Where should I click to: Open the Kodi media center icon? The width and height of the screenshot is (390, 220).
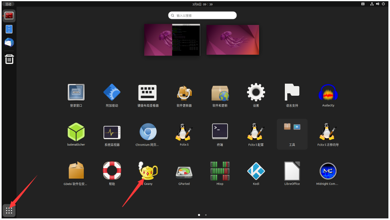256,171
